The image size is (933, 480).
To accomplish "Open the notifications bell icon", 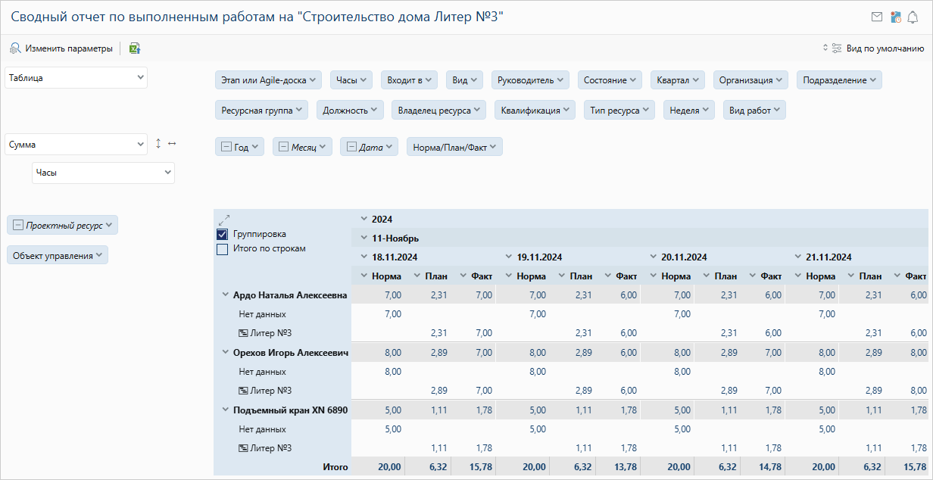I will coord(913,17).
